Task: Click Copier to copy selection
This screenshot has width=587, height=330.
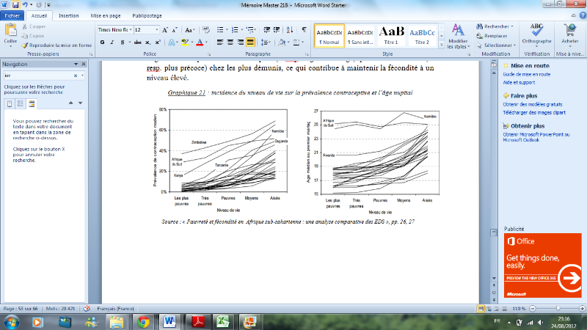Action: click(x=33, y=36)
